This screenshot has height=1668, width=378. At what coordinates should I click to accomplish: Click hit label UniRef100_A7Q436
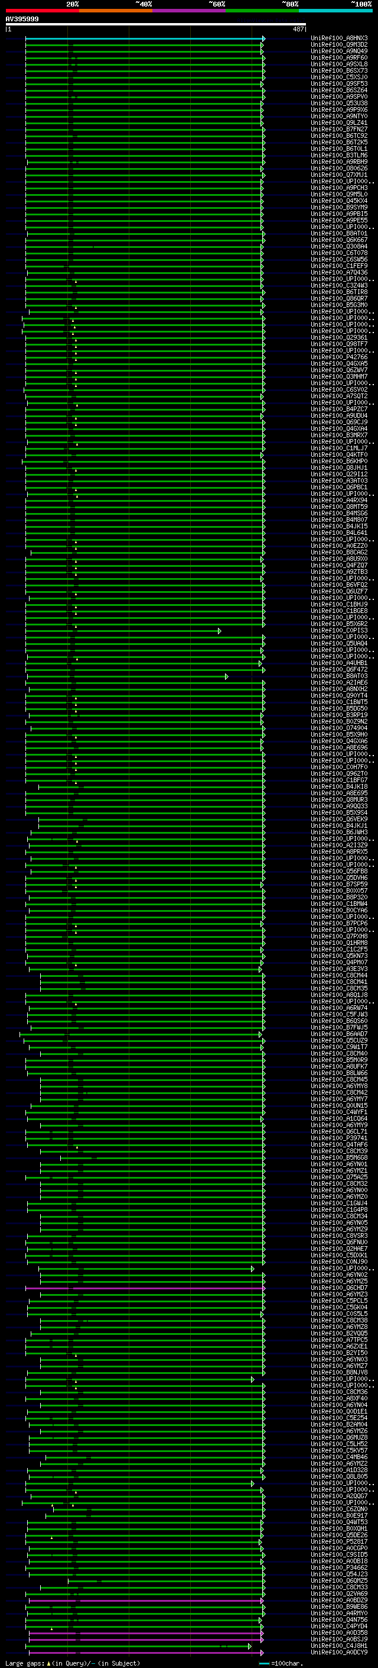click(x=339, y=273)
